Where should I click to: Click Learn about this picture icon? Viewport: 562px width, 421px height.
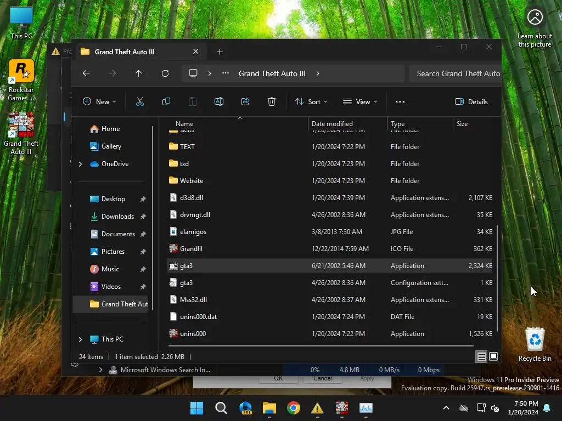tap(535, 28)
